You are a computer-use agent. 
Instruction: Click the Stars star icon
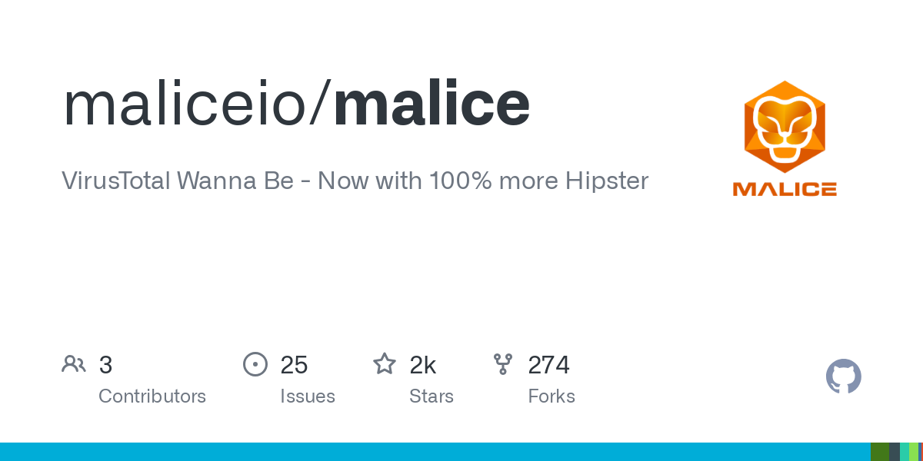(x=384, y=364)
